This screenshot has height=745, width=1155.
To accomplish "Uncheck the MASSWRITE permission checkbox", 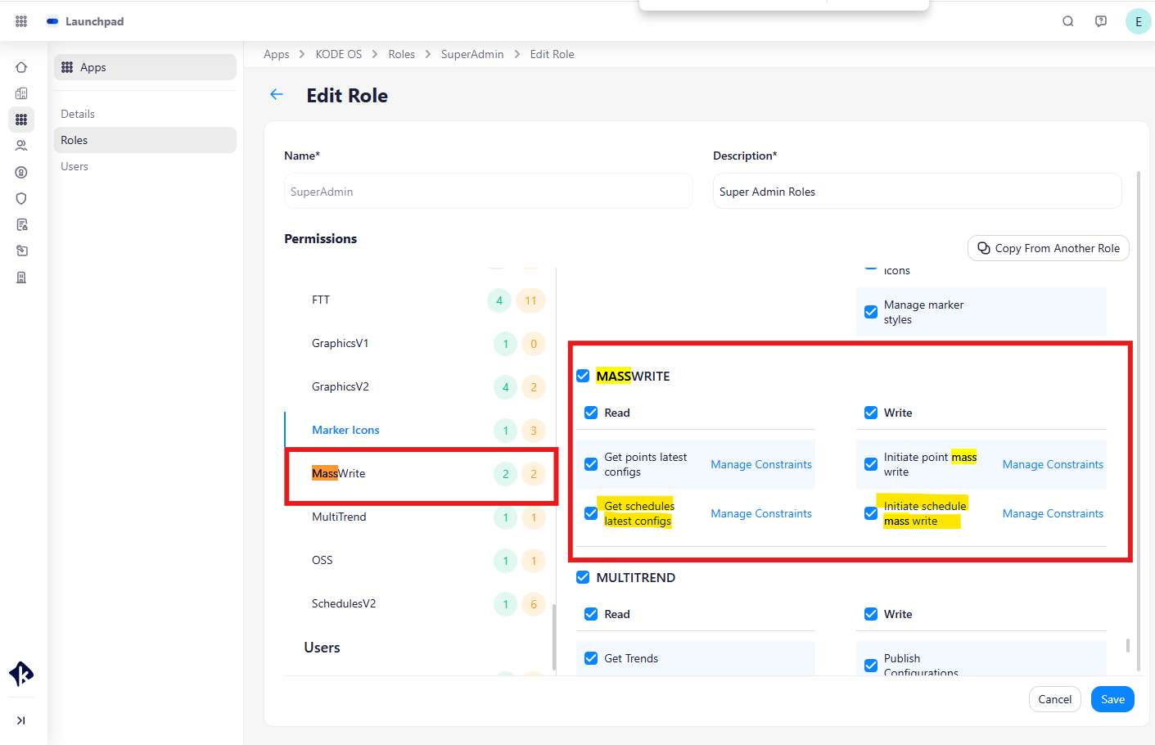I will [583, 376].
